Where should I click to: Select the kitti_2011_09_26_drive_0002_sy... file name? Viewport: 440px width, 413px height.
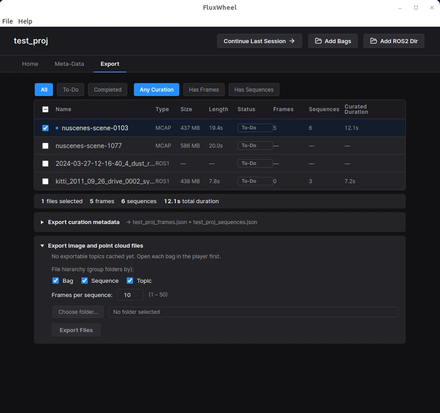(105, 181)
